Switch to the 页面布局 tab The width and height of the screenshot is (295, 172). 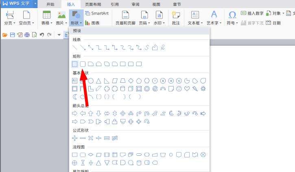click(x=93, y=4)
